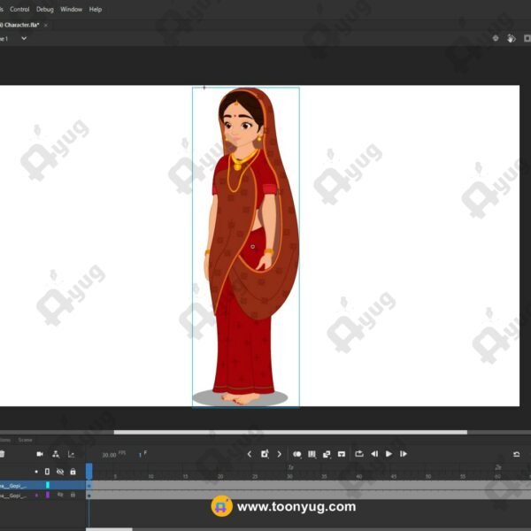Go to the previous keyframe

(250, 454)
